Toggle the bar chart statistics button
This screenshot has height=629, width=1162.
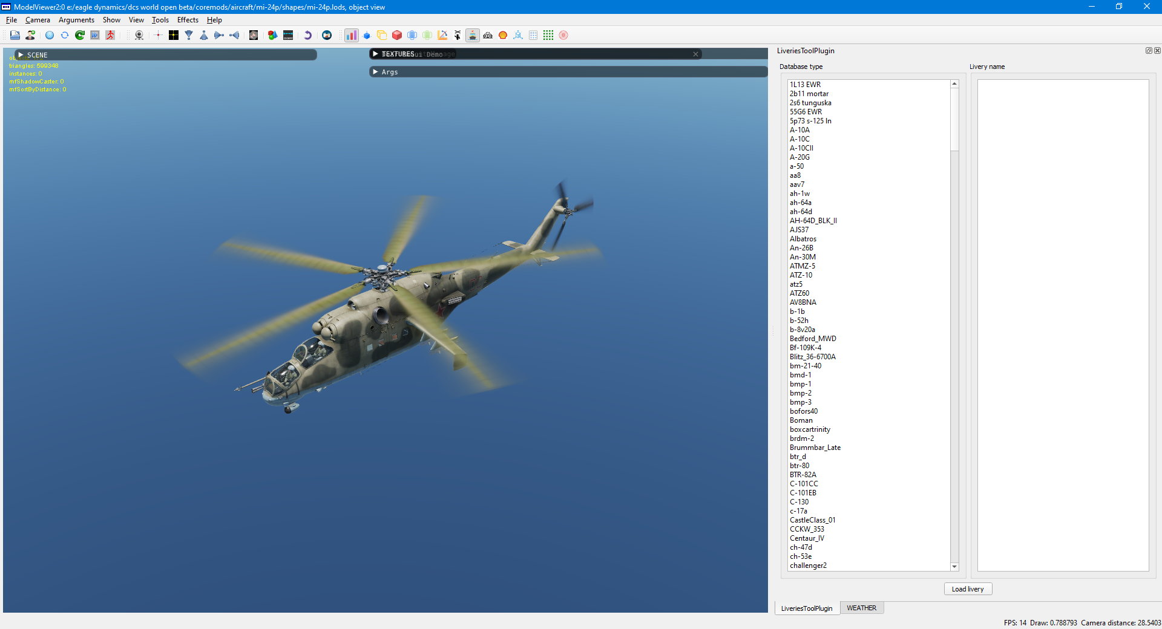[352, 35]
